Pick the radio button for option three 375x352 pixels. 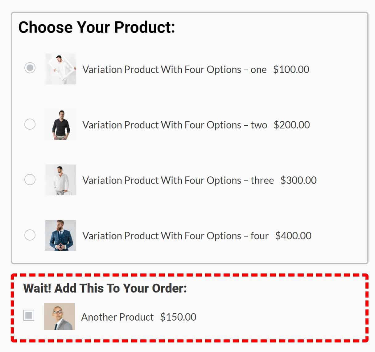click(x=30, y=179)
